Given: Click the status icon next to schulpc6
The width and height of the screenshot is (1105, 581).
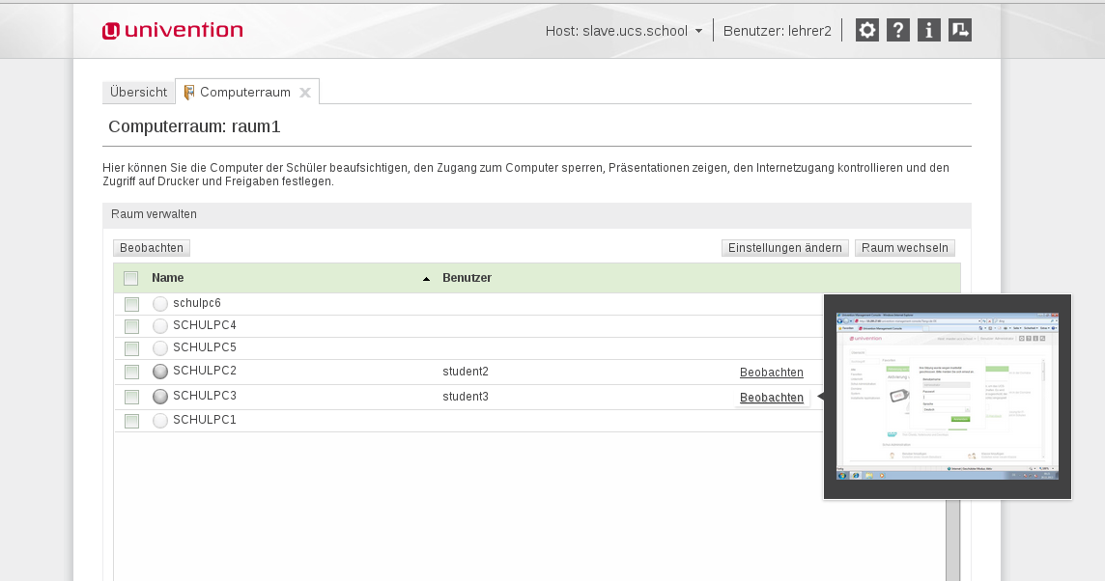Looking at the screenshot, I should (x=160, y=304).
